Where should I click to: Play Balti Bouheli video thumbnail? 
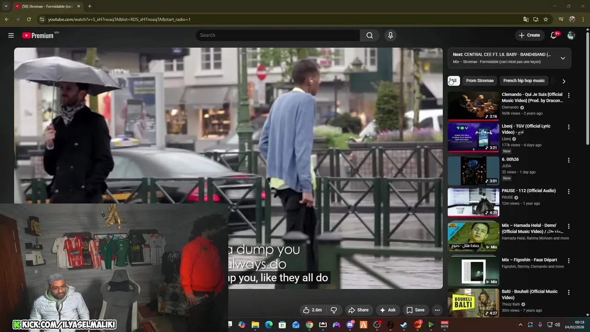coord(473,302)
